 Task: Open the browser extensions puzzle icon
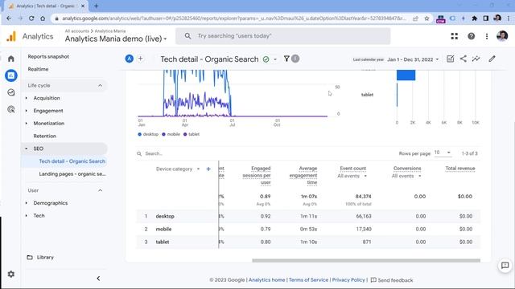[474, 18]
